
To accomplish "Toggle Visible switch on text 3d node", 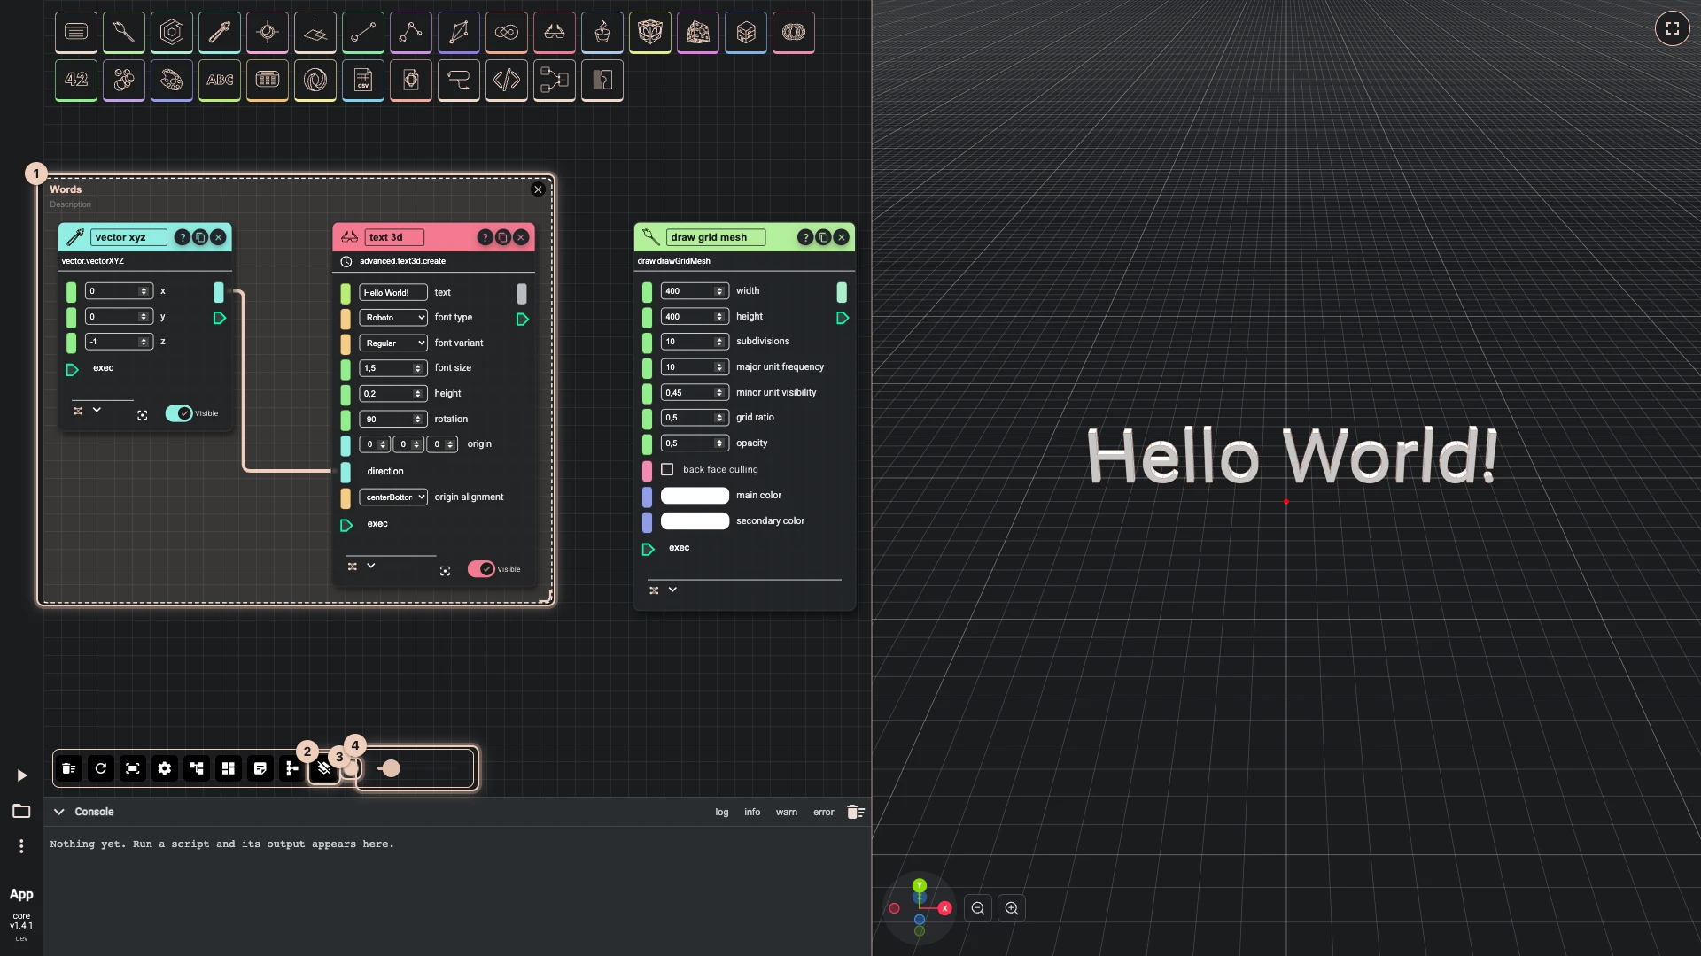I will pyautogui.click(x=481, y=569).
